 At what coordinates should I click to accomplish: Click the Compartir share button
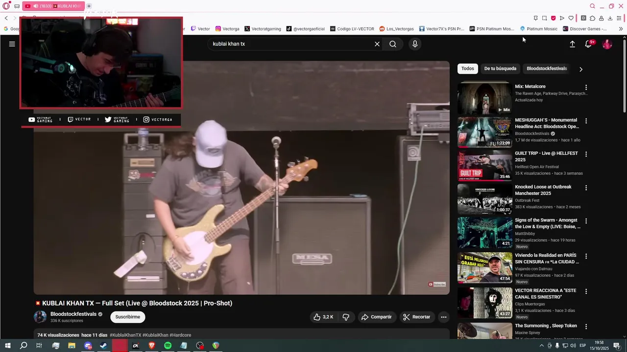(x=376, y=317)
